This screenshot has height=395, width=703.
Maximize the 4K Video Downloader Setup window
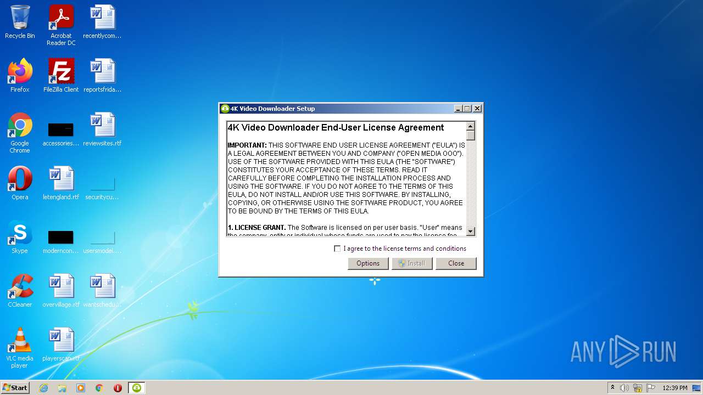pyautogui.click(x=467, y=109)
